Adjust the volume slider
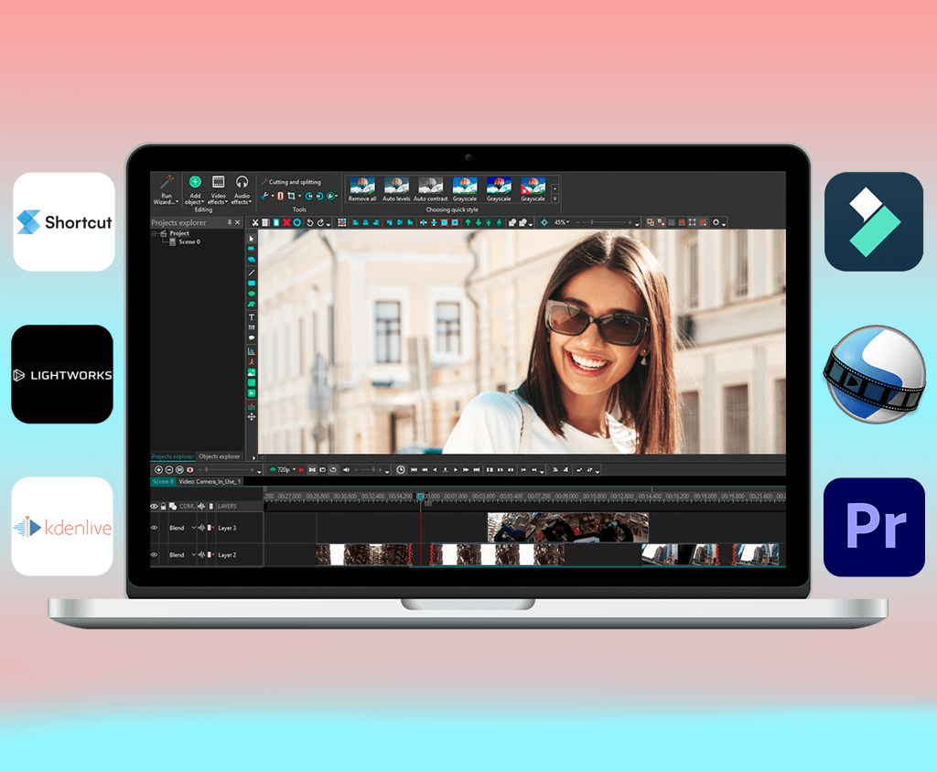The height and width of the screenshot is (772, 937). 369,469
